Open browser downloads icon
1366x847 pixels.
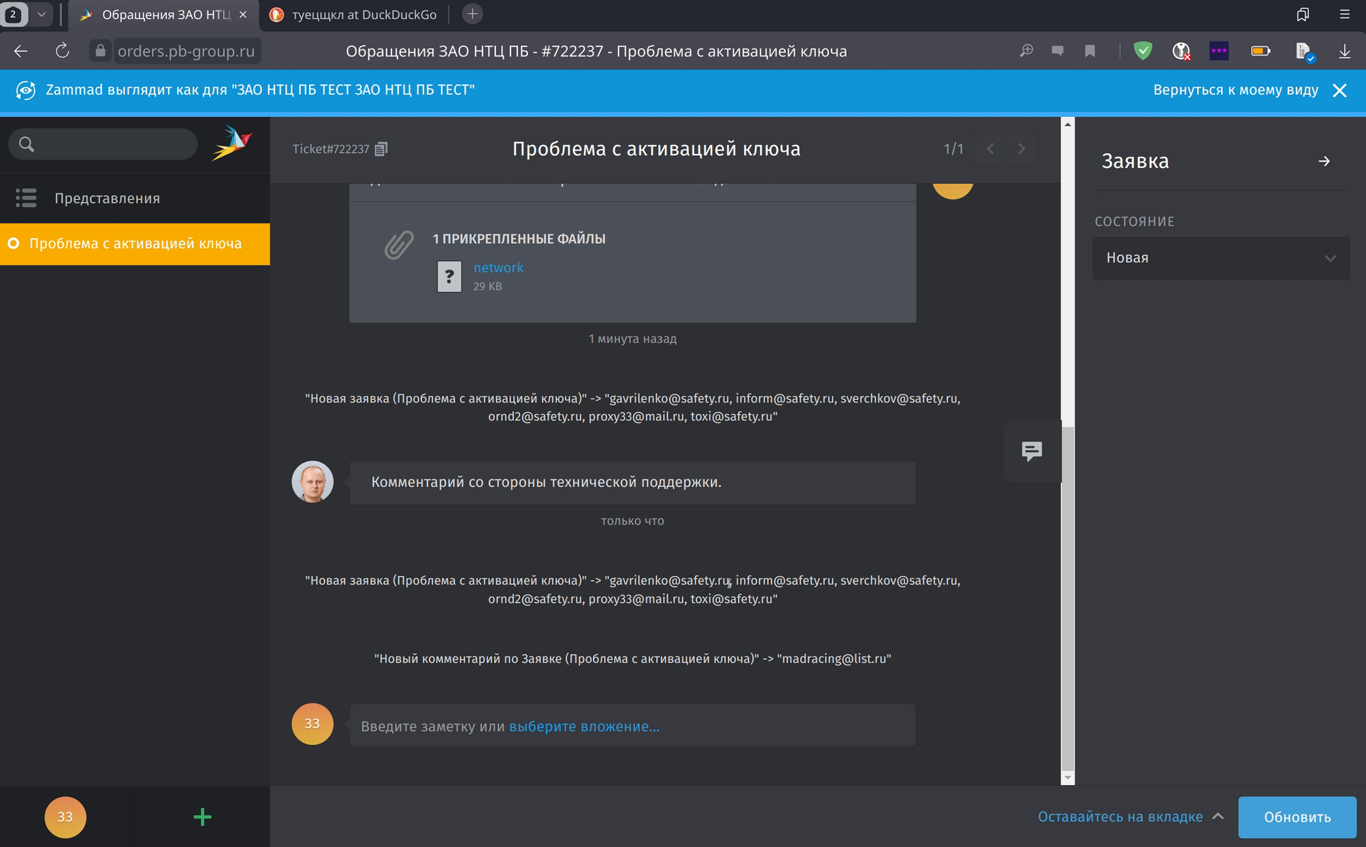tap(1344, 51)
